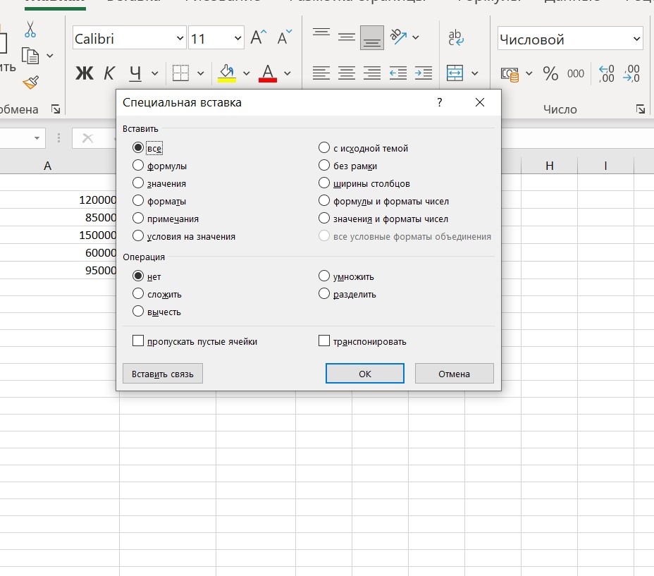Click the Copy icon in clipboard group
Image resolution: width=654 pixels, height=576 pixels.
tap(30, 56)
